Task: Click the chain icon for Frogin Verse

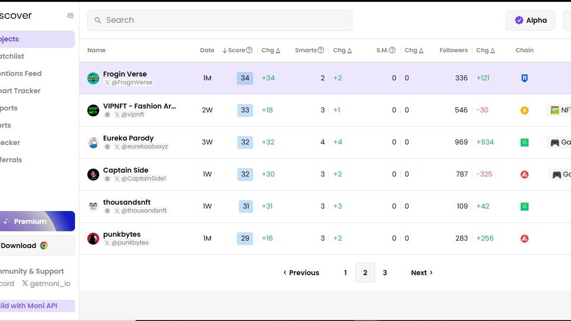Action: pyautogui.click(x=525, y=78)
